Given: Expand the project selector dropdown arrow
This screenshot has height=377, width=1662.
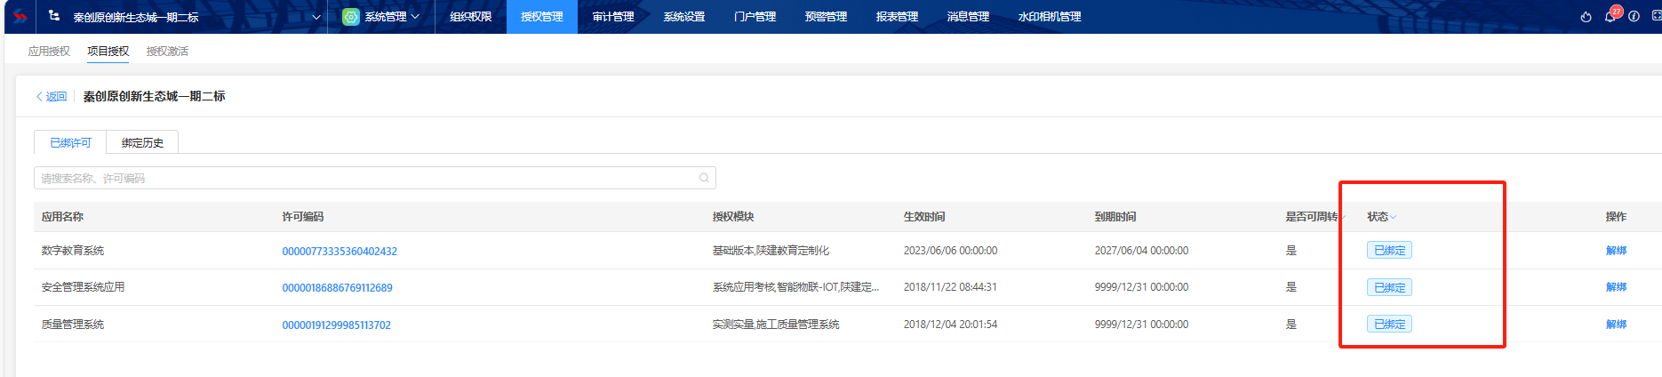Looking at the screenshot, I should pos(316,17).
